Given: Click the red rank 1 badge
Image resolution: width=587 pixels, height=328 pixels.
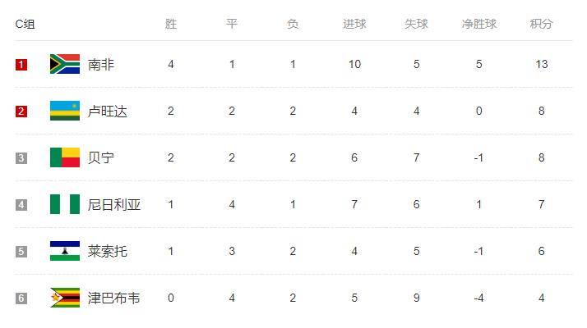Looking at the screenshot, I should click(x=21, y=65).
